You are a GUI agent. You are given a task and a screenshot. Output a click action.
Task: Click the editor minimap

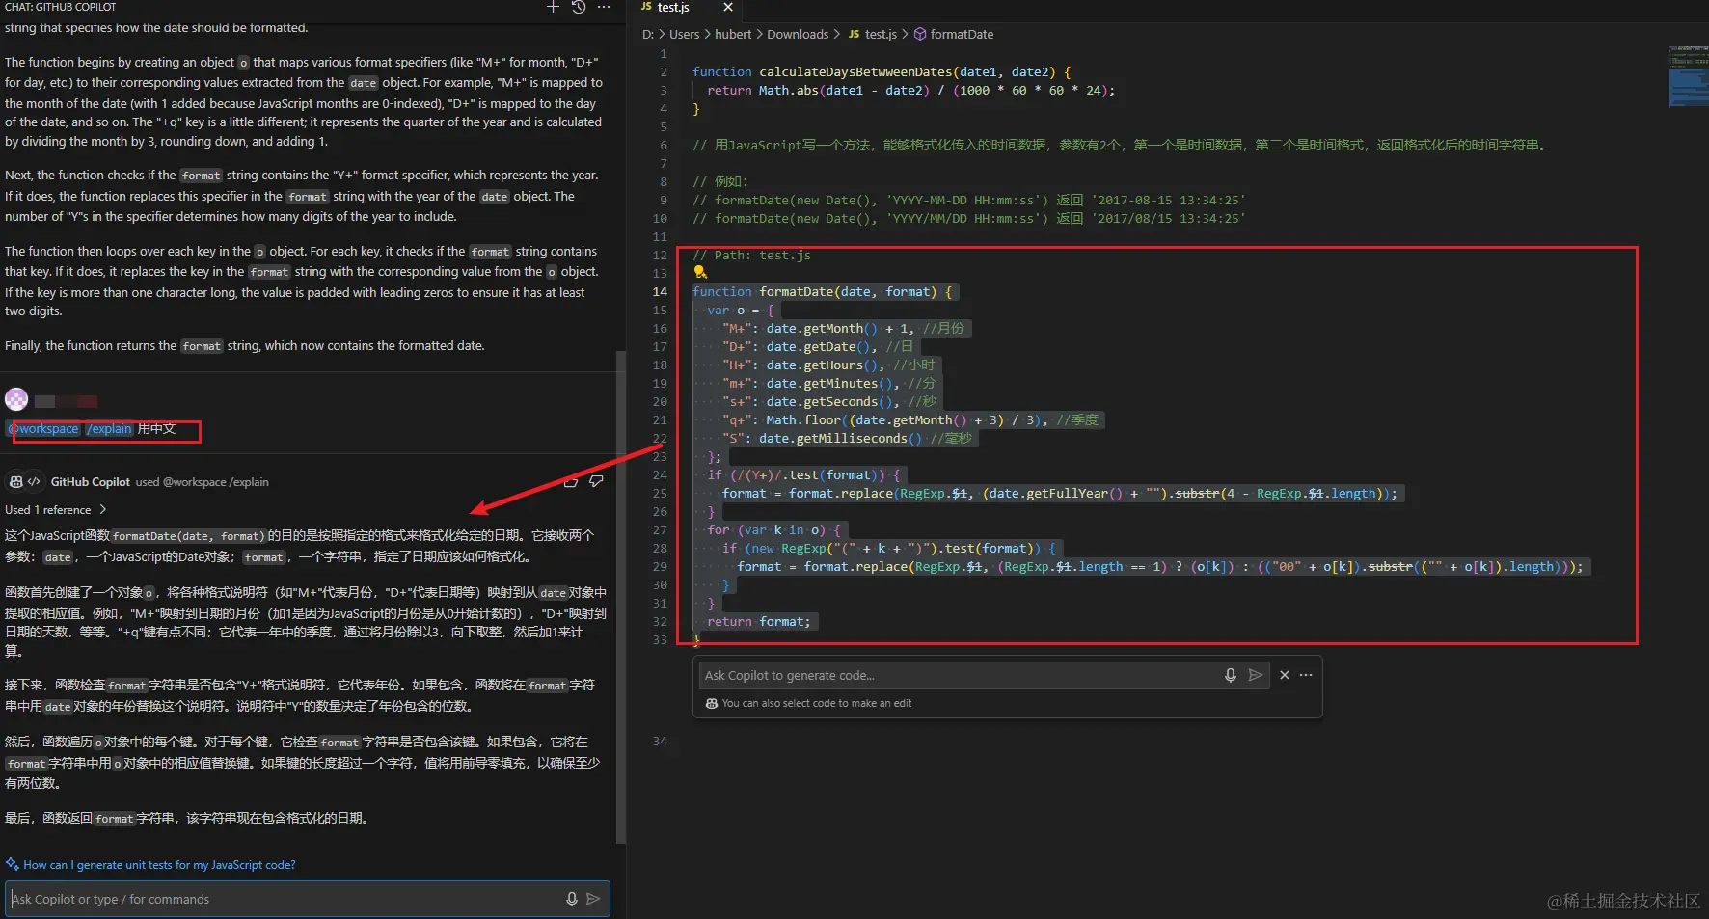1687,75
